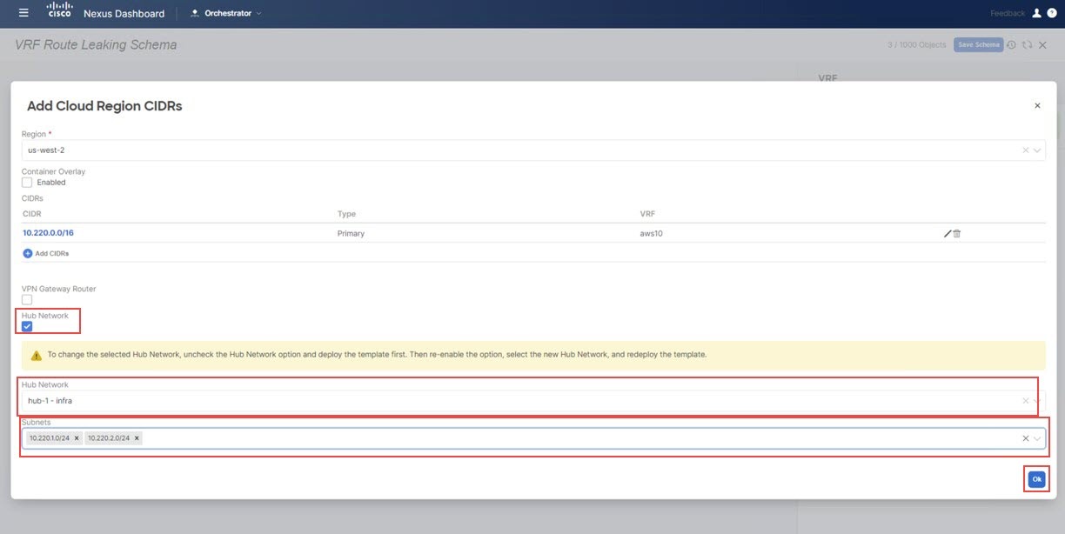Open the hamburger navigation menu

click(23, 13)
